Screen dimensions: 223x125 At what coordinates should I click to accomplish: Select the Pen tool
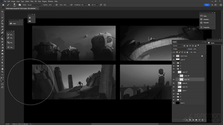2,57
